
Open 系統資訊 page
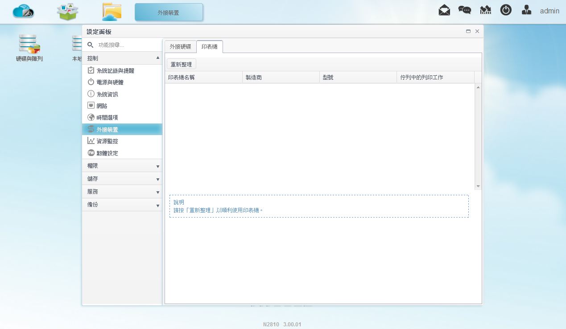[122, 94]
